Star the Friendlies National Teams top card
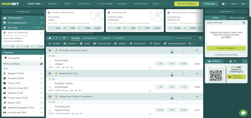This screenshot has width=251, height=118. pos(101,13)
